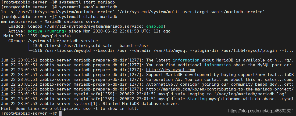Image resolution: width=296 pixels, height=116 pixels.
Task: Click the ln -s symlink creation output line
Action: click(x=133, y=12)
